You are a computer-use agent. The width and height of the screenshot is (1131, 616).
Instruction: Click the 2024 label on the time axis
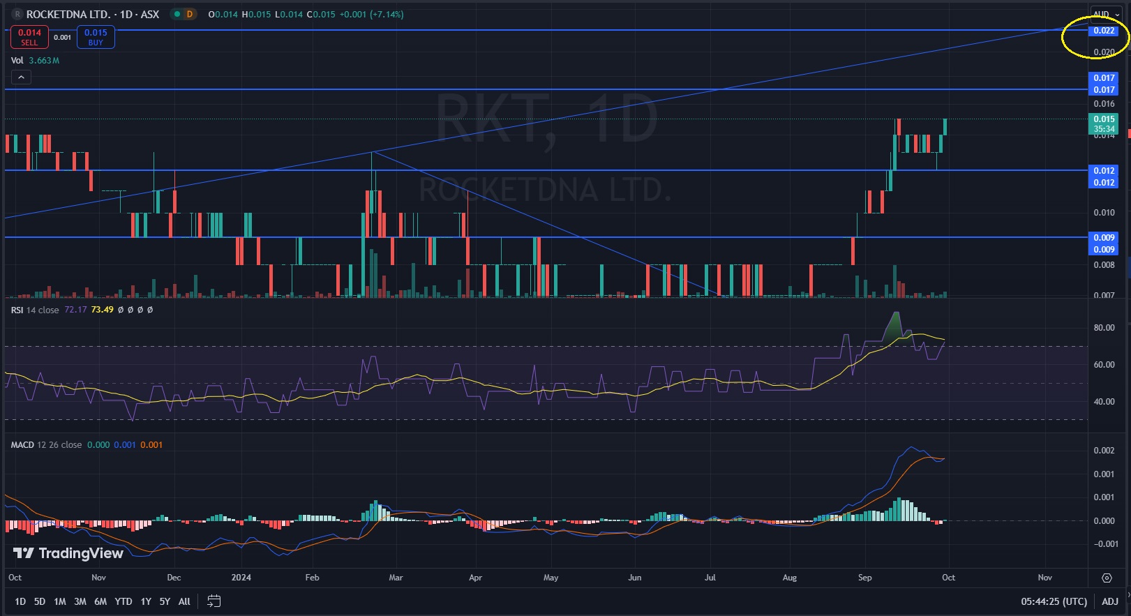click(241, 578)
